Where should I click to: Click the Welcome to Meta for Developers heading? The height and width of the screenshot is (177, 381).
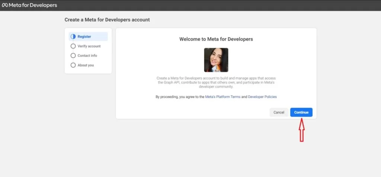(216, 39)
